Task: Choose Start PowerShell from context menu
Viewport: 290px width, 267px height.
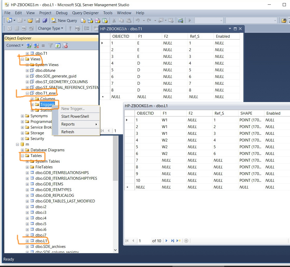Action: coord(75,116)
